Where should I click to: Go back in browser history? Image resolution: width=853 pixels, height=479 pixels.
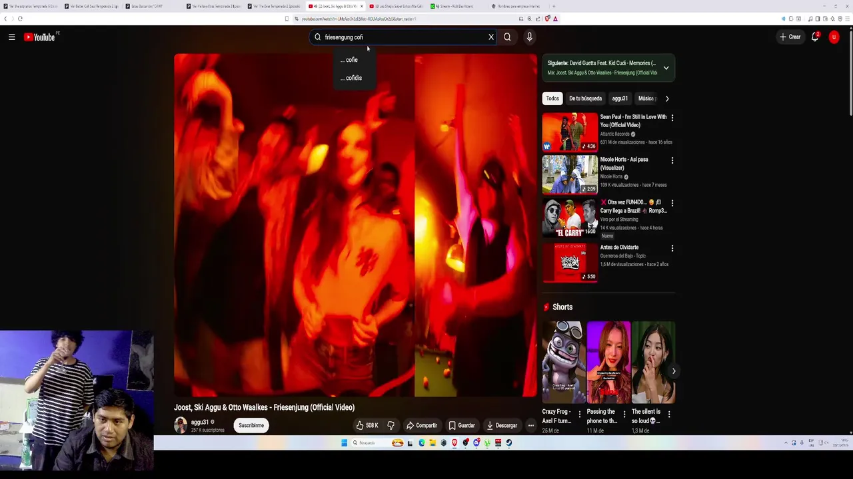pos(5,19)
